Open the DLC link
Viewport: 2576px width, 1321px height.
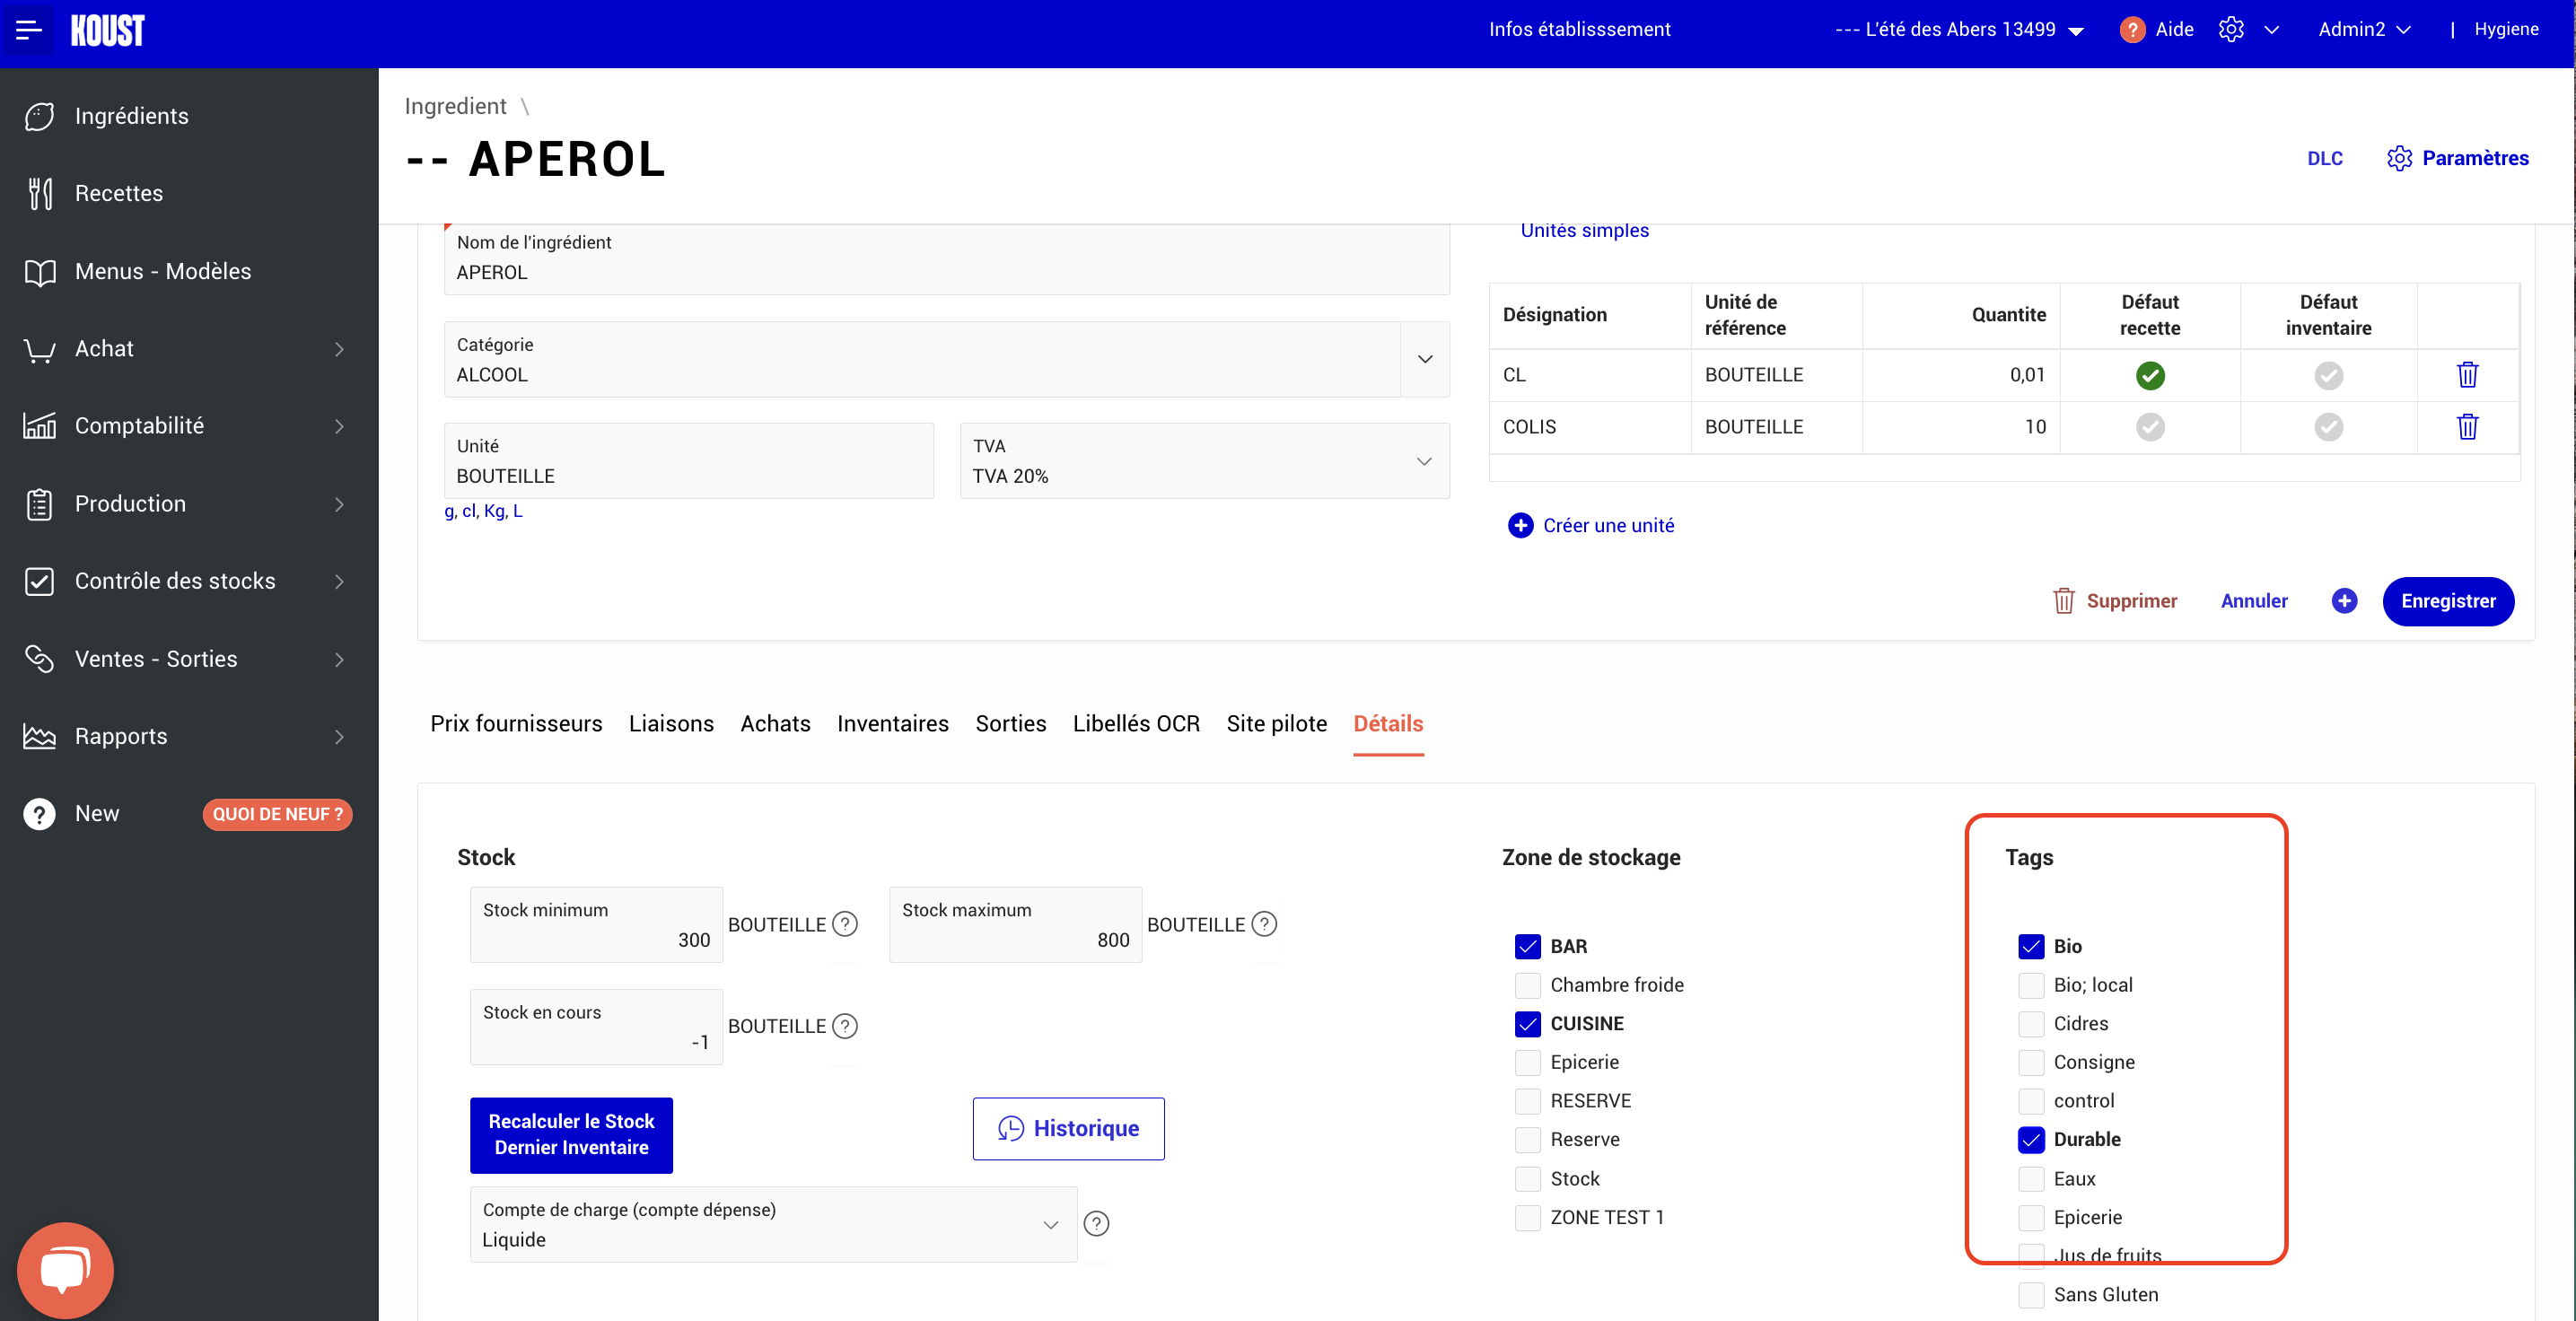[x=2324, y=158]
